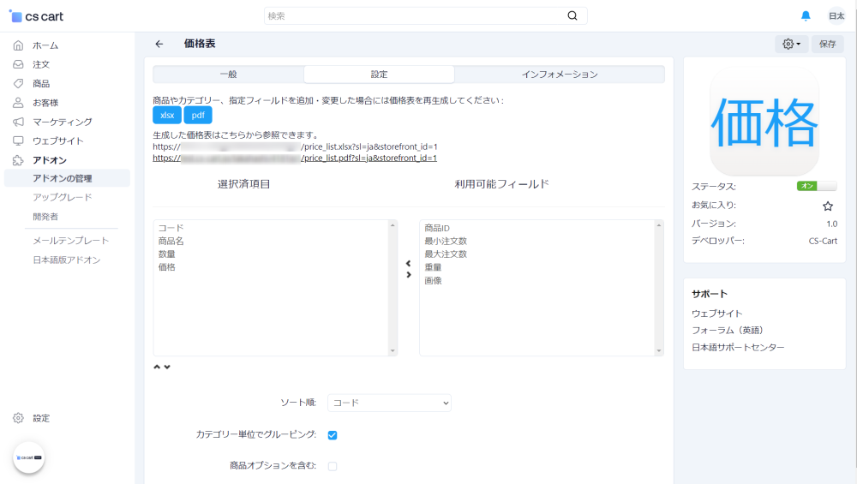Expand the アドオン menu section
This screenshot has width=857, height=484.
(49, 160)
